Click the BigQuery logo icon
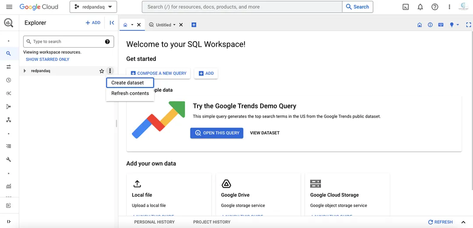The height and width of the screenshot is (228, 473). tap(9, 23)
